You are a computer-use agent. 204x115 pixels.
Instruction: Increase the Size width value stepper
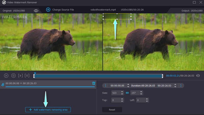122,92
